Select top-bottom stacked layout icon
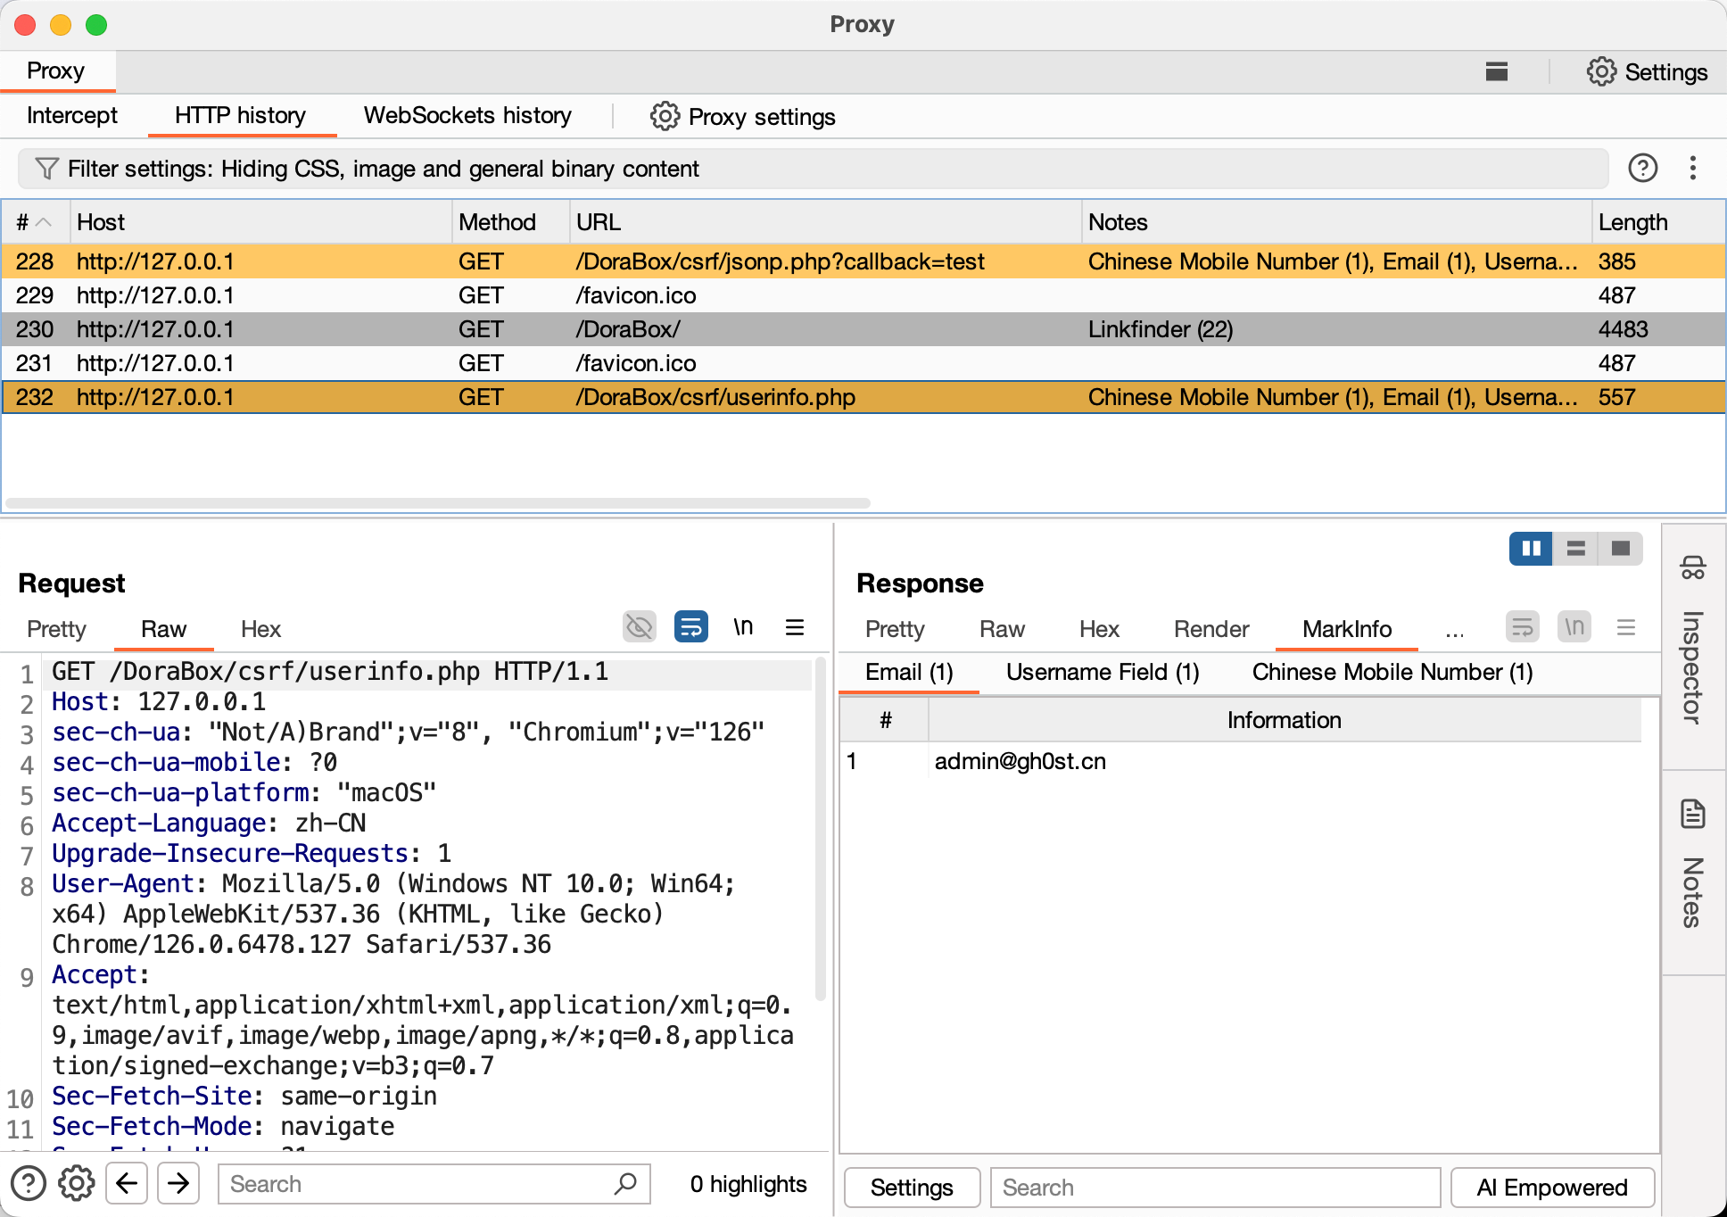Image resolution: width=1727 pixels, height=1217 pixels. (1575, 548)
